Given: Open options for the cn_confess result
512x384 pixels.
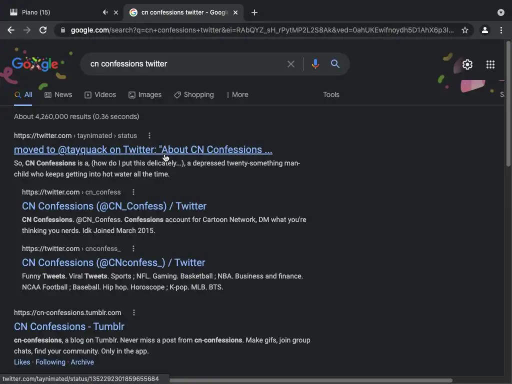Looking at the screenshot, I should 133,192.
